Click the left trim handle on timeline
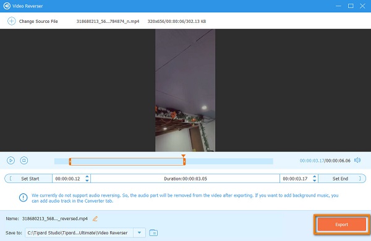Viewport: 371px width, 241px height. 70,161
